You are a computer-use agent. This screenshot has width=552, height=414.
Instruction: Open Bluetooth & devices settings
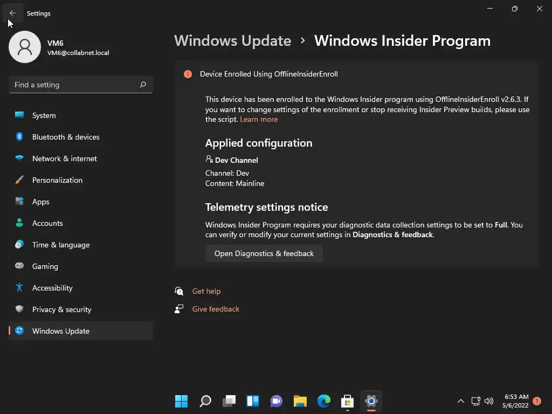click(x=81, y=137)
